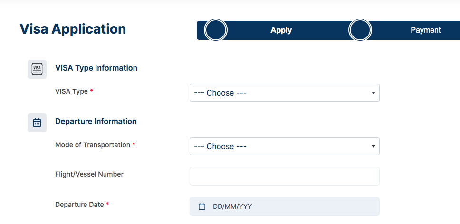
Task: Open the Departure Date DD/MM/YYY field
Action: (285, 206)
